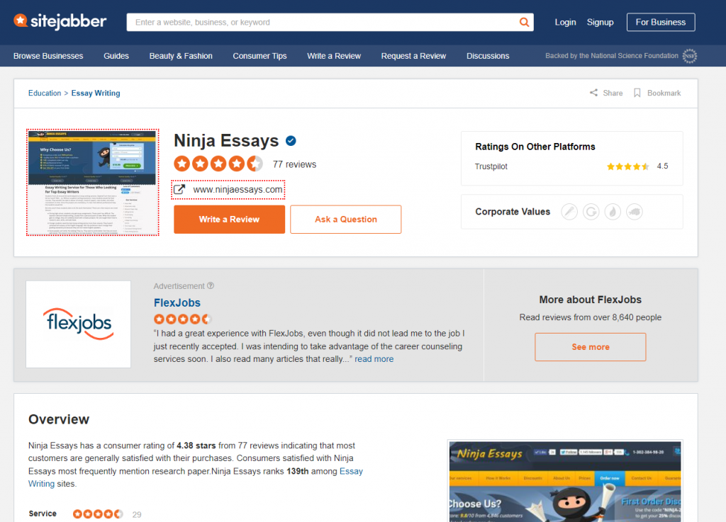
Task: Click read more in the FlexJobs review
Action: [x=374, y=359]
